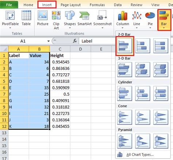Open All Chart Types dialog
Image resolution: width=173 pixels, height=160 pixels.
[143, 155]
